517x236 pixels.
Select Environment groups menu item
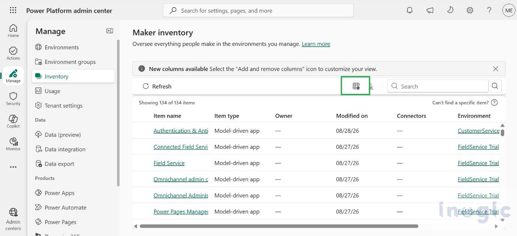click(73, 62)
